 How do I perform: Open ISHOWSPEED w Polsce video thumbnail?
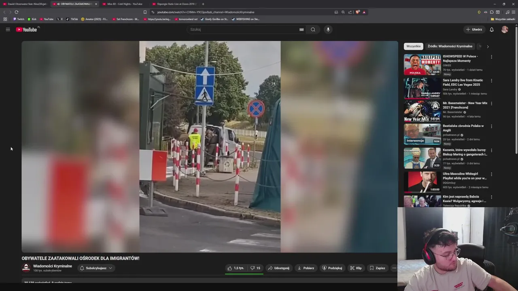click(422, 65)
